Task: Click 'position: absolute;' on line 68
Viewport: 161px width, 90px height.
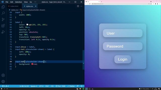Action: pos(28,32)
